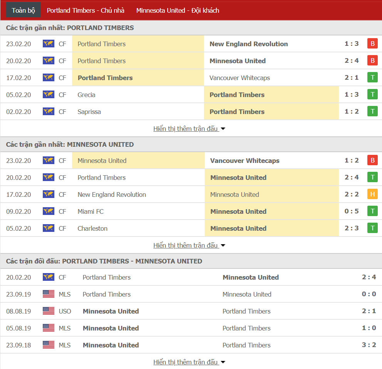The height and width of the screenshot is (369, 382).
Task: Click date 09.02.20 in Minnesota section
Action: (19, 211)
